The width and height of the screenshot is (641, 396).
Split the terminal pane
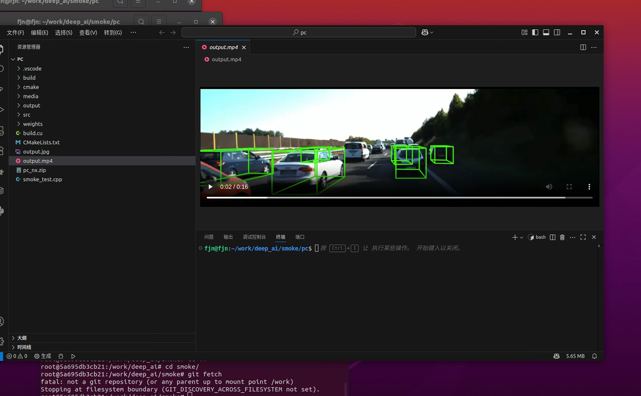[552, 237]
